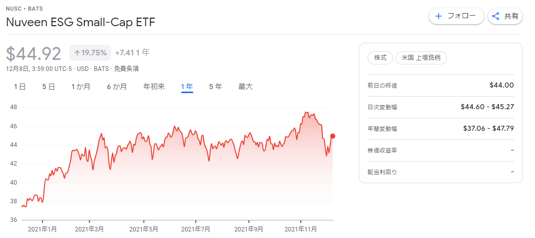Click the NUSC • BATS ticker label
The image size is (535, 238).
tap(25, 9)
